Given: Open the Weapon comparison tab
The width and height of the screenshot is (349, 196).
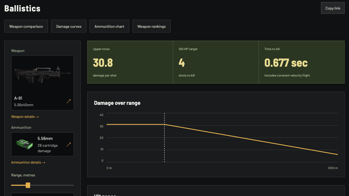Looking at the screenshot, I should click(26, 26).
